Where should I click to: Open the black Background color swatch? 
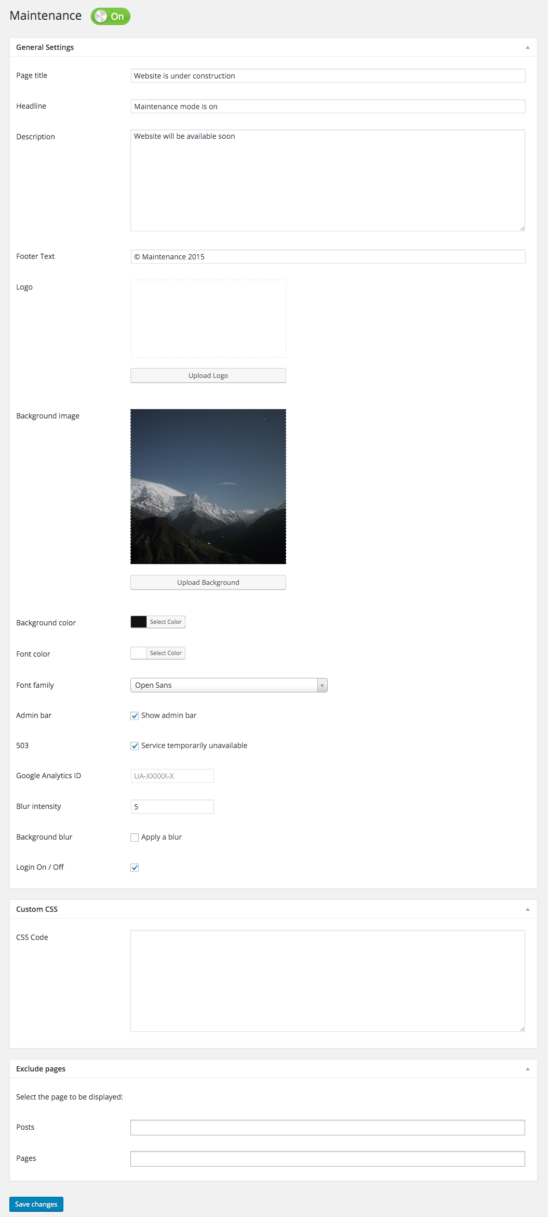pyautogui.click(x=139, y=622)
